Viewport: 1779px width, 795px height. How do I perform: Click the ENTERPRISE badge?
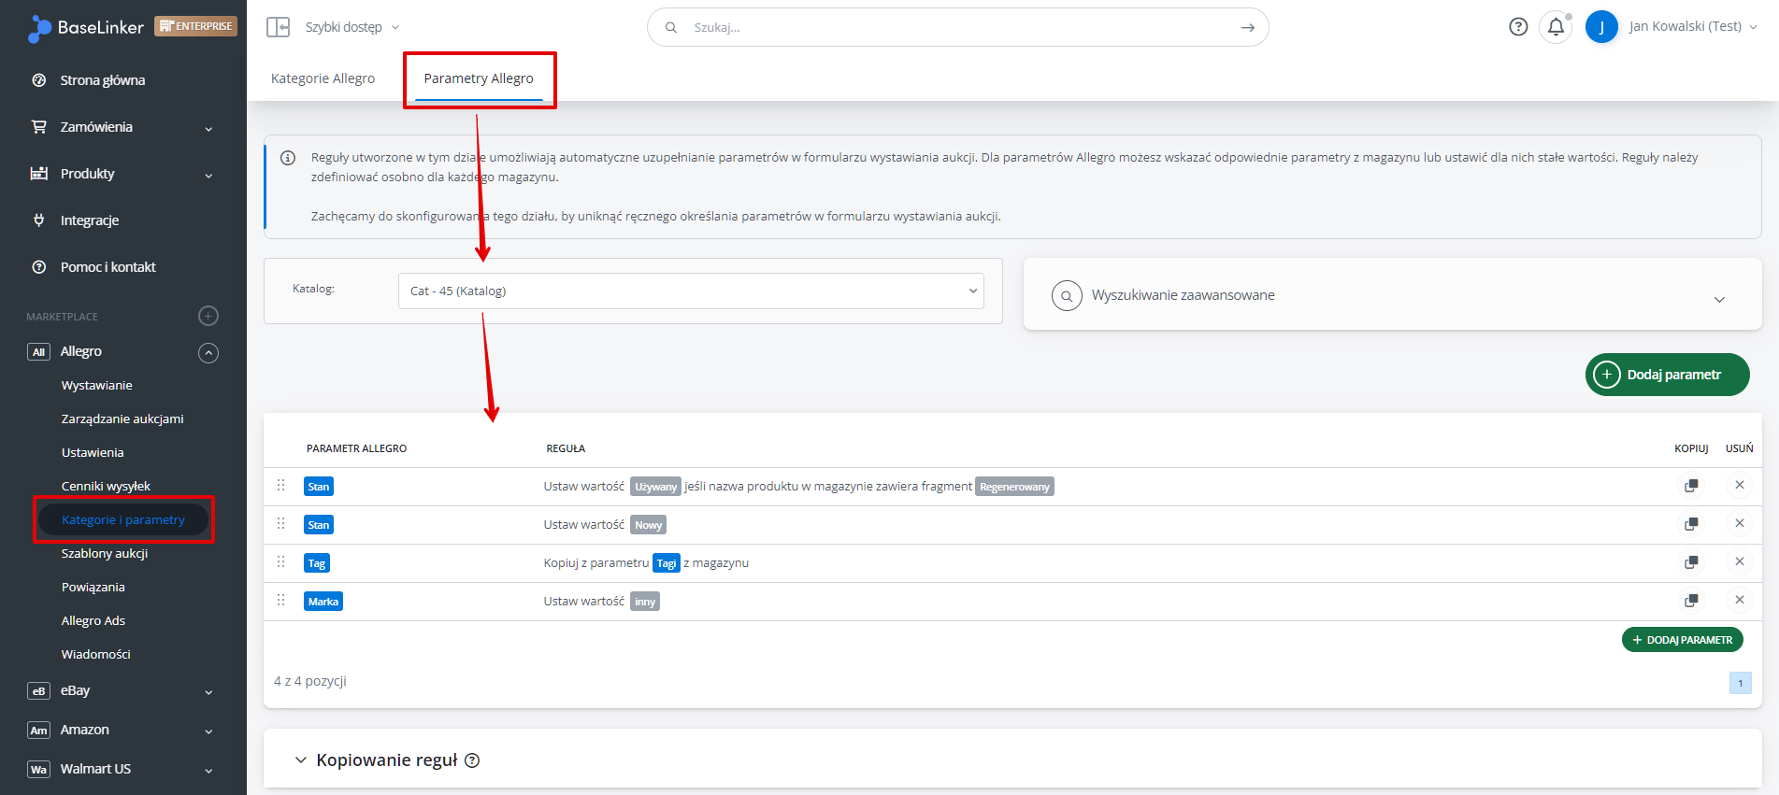[x=195, y=26]
